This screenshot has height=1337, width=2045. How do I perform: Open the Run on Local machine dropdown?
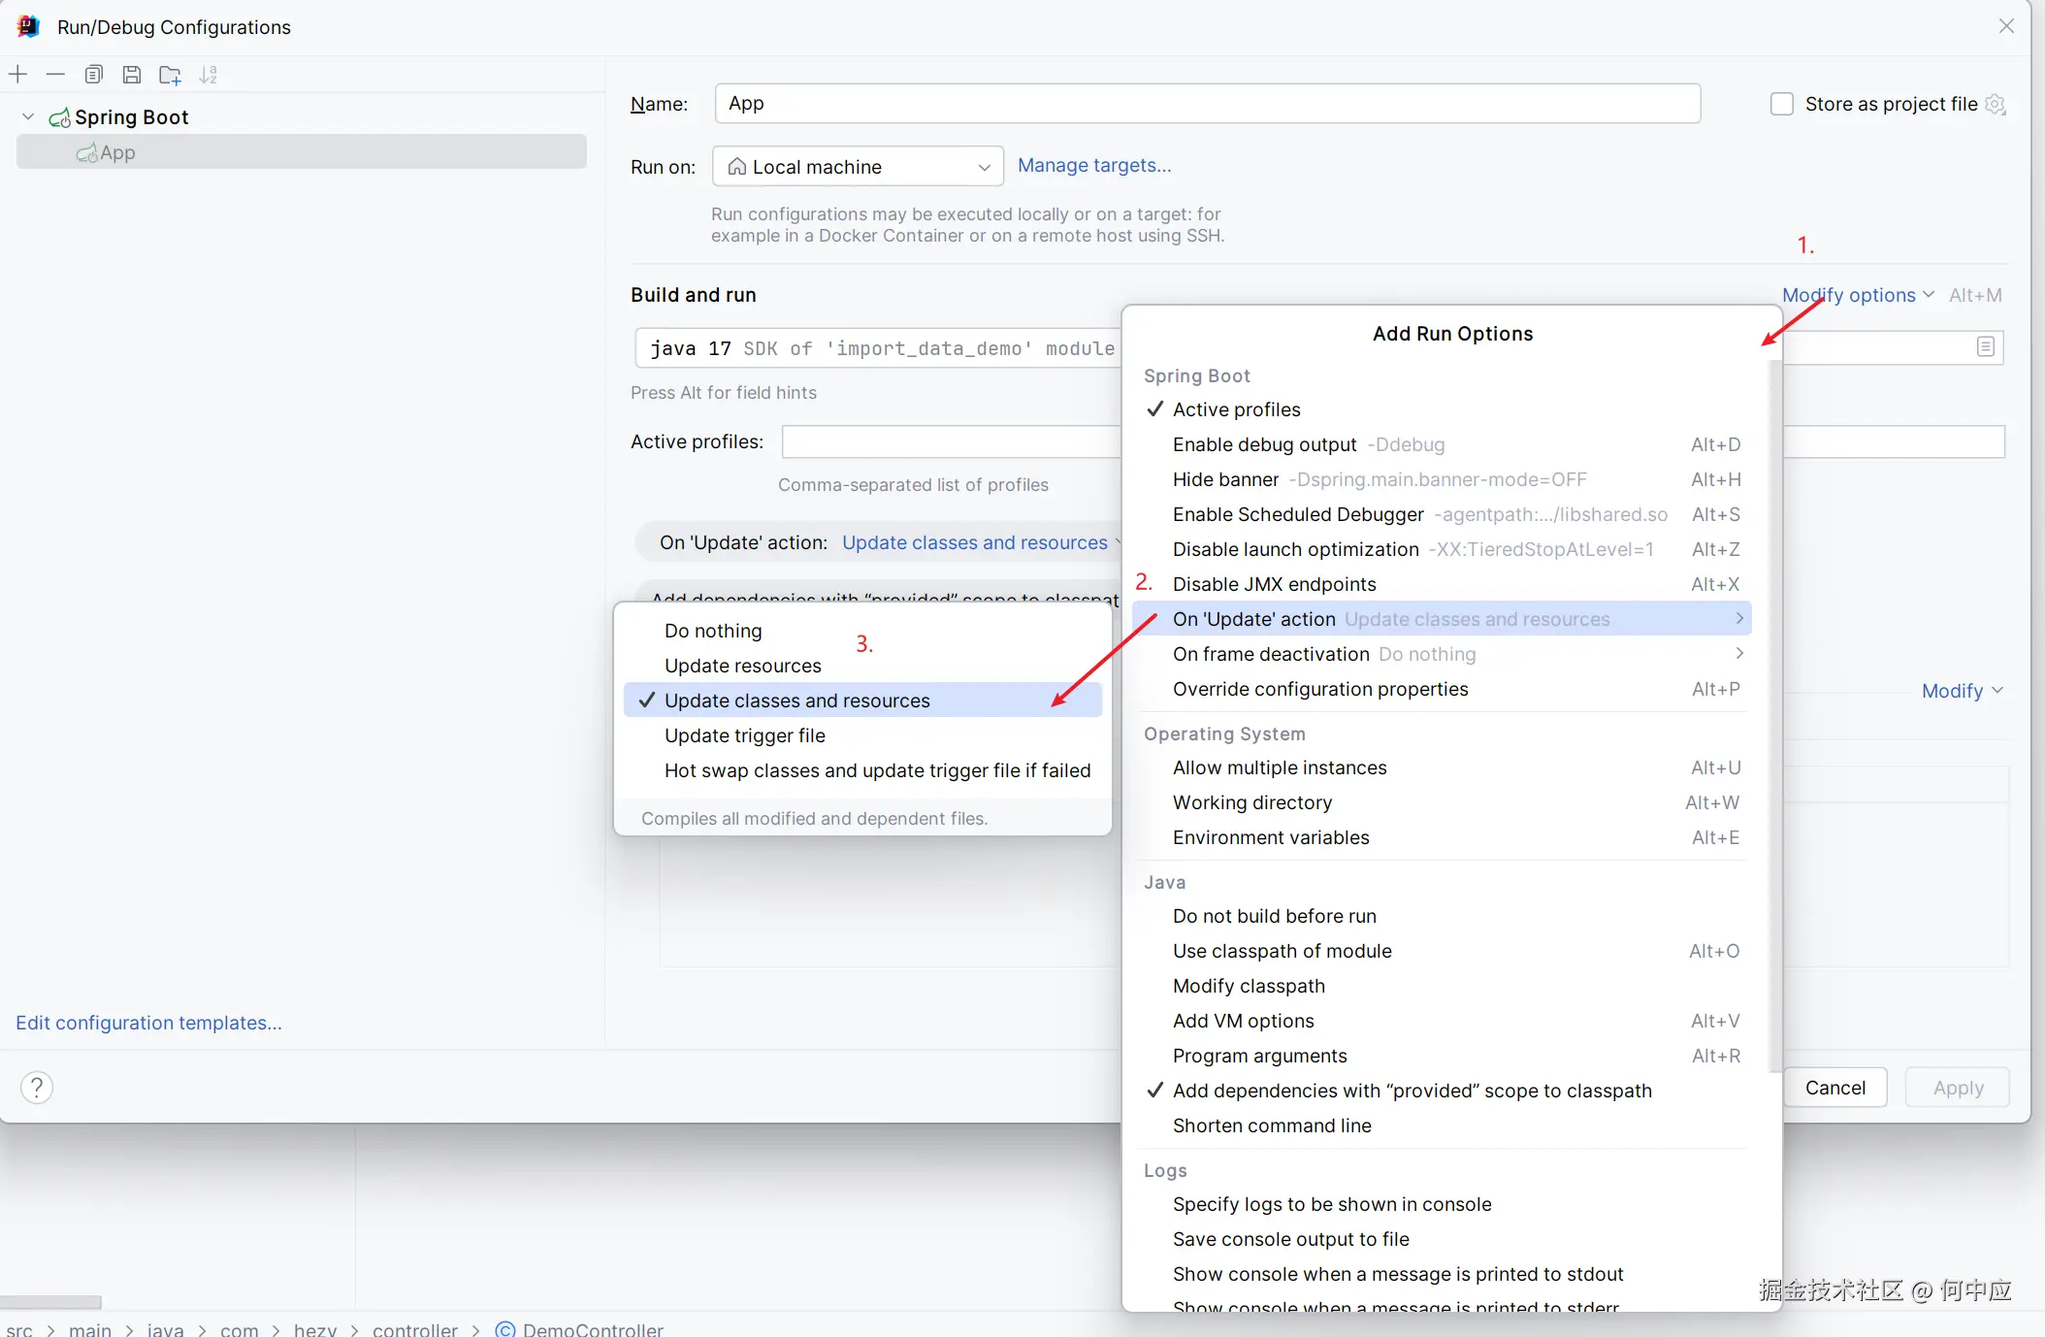[x=858, y=167]
